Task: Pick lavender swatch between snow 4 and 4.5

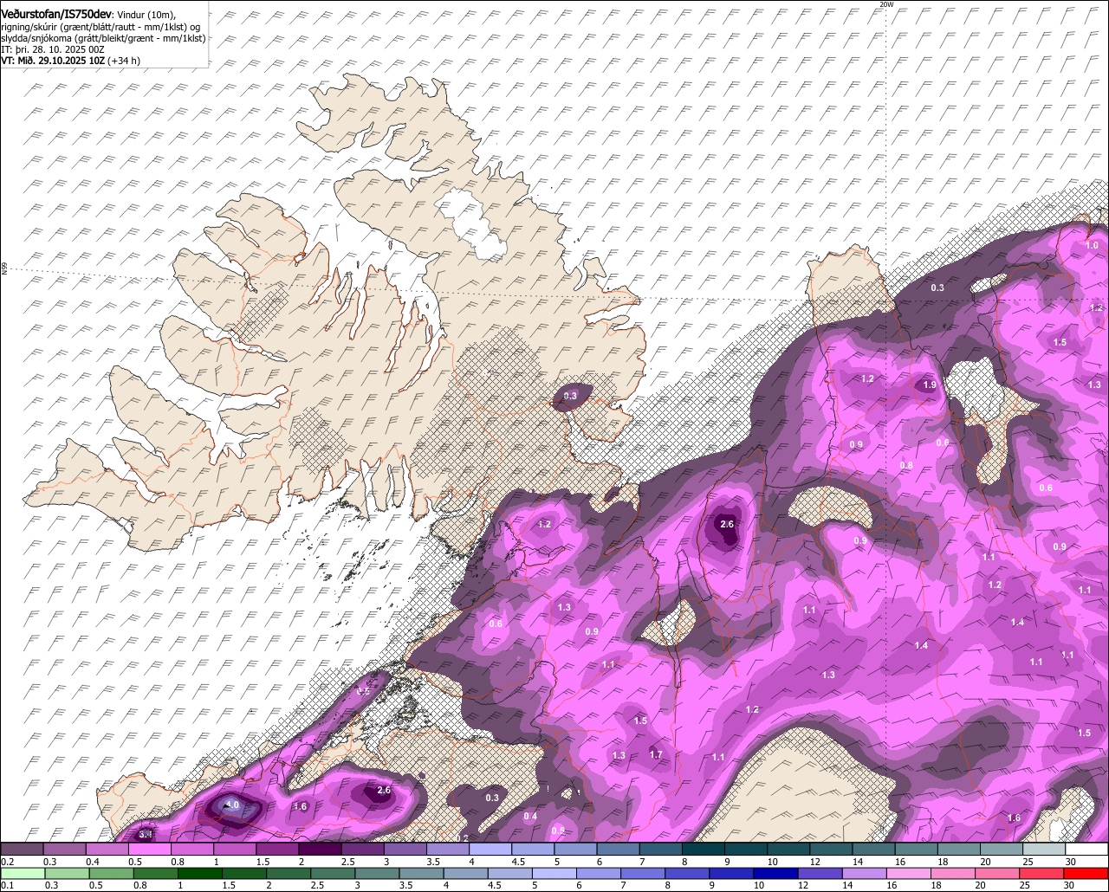Action: tap(490, 849)
